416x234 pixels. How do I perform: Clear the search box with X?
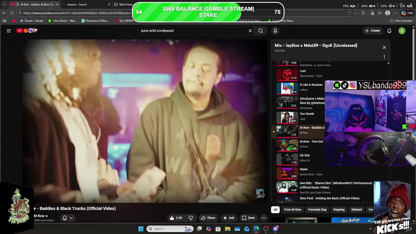click(x=250, y=31)
